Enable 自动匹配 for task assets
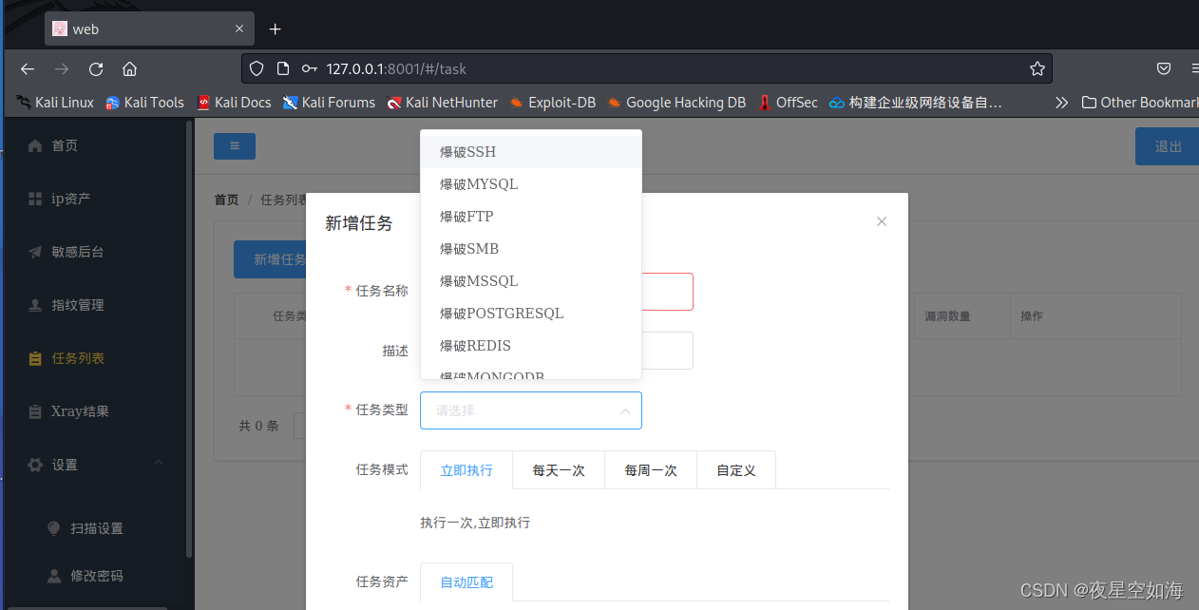This screenshot has height=610, width=1199. coord(466,581)
